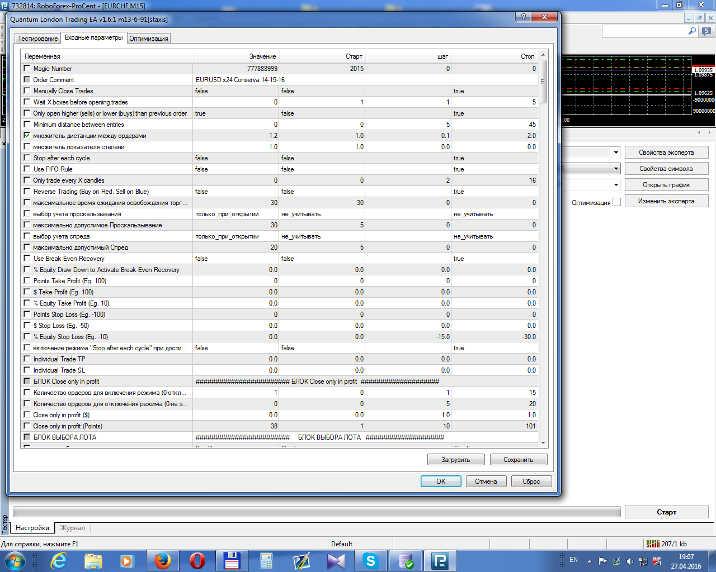Click the floppy disk app taskbar icon
716x572 pixels.
(232, 561)
